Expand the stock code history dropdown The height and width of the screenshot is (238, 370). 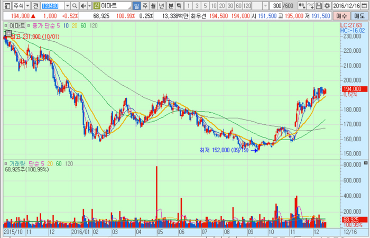pos(66,5)
